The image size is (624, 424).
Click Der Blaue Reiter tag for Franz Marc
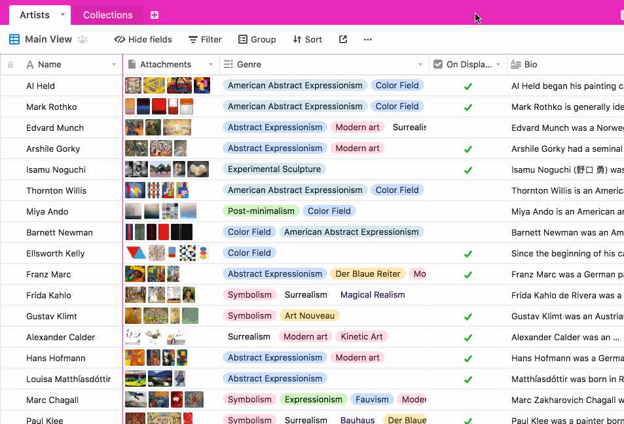[368, 274]
